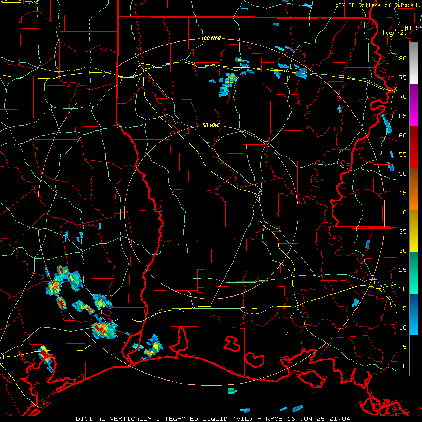Click the KPOE station identifier in the footer
Viewport: 422px width, 422px height.
pos(275,419)
